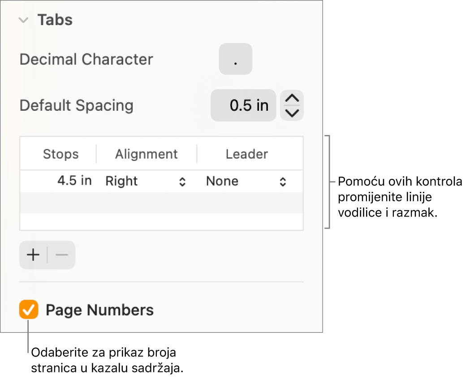Click the alignment dropdown arrows icon
This screenshot has width=470, height=377.
[x=182, y=182]
